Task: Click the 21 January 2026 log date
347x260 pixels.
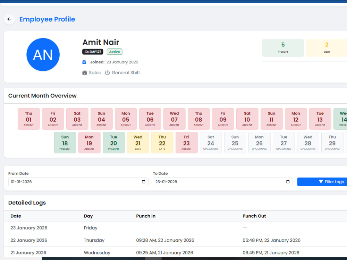Action: (x=28, y=253)
